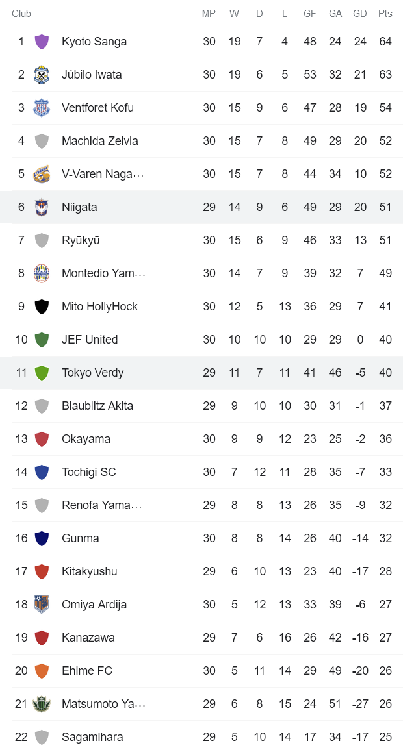Click the JEF United green shield icon
This screenshot has height=752, width=403.
pyautogui.click(x=39, y=339)
